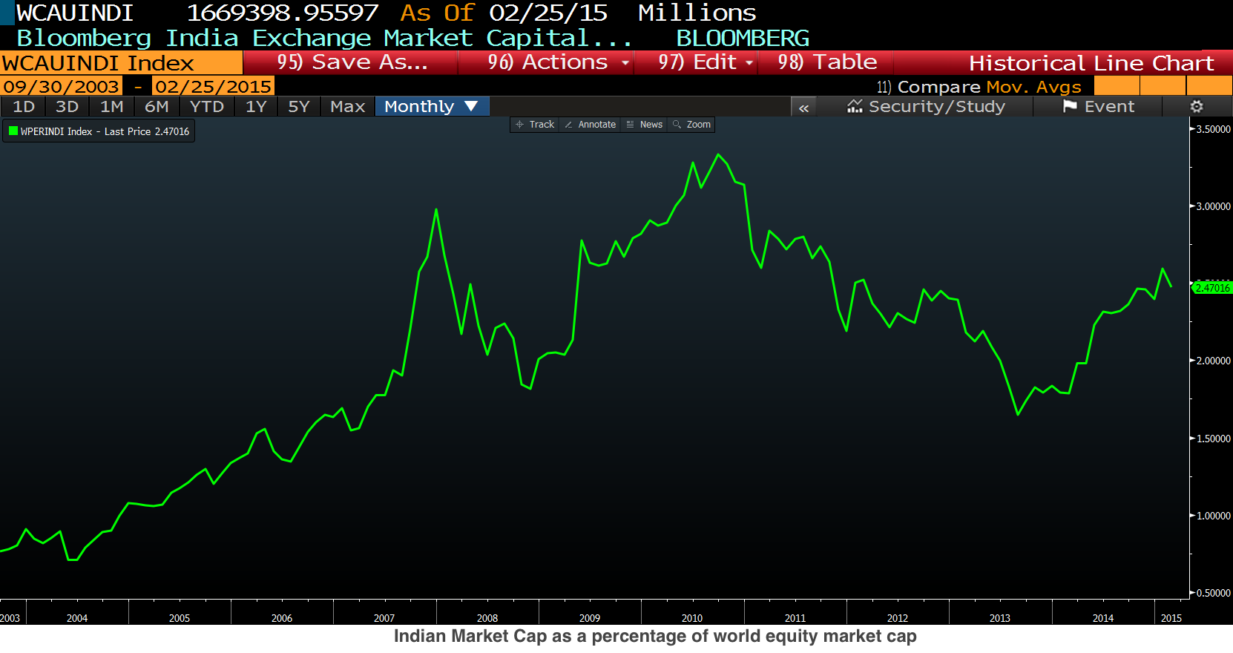Edit the end date 02/25/2015 field
Viewport: 1233px width, 653px height.
(x=213, y=86)
